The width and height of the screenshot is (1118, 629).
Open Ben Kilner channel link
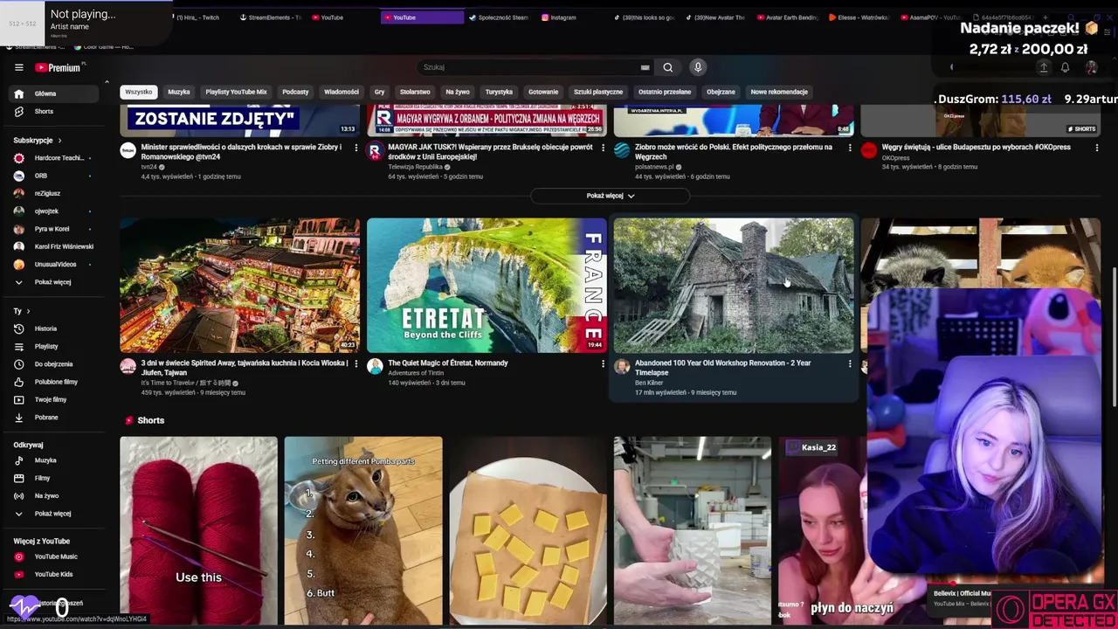pyautogui.click(x=649, y=383)
